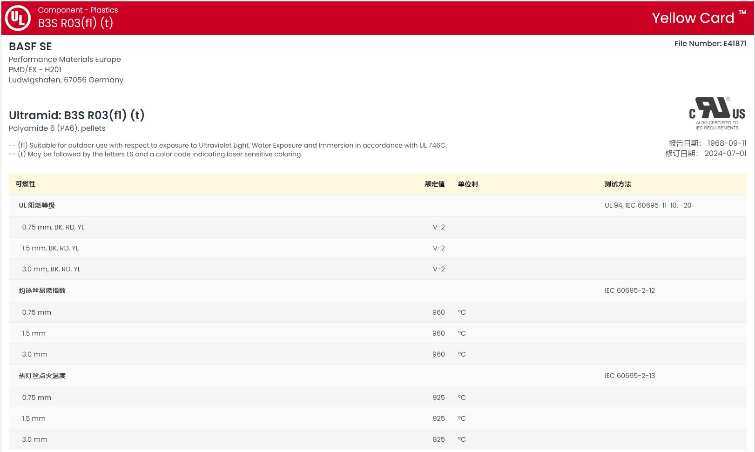Click report date '1968-09-11'
Screen dimensions: 755x452
[727, 143]
